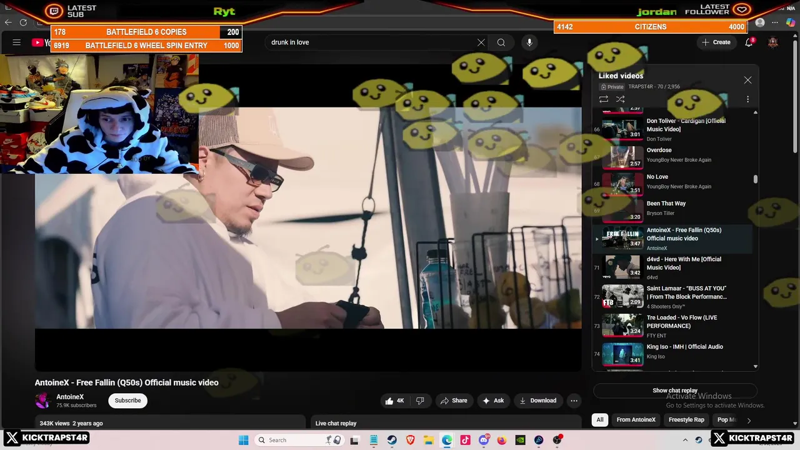Click Show chat replay
This screenshot has width=800, height=450.
(x=675, y=391)
